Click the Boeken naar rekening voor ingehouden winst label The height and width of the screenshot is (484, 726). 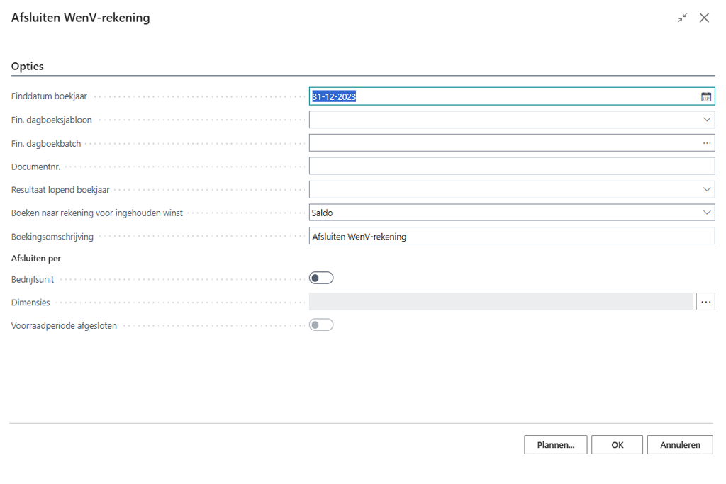pyautogui.click(x=97, y=213)
